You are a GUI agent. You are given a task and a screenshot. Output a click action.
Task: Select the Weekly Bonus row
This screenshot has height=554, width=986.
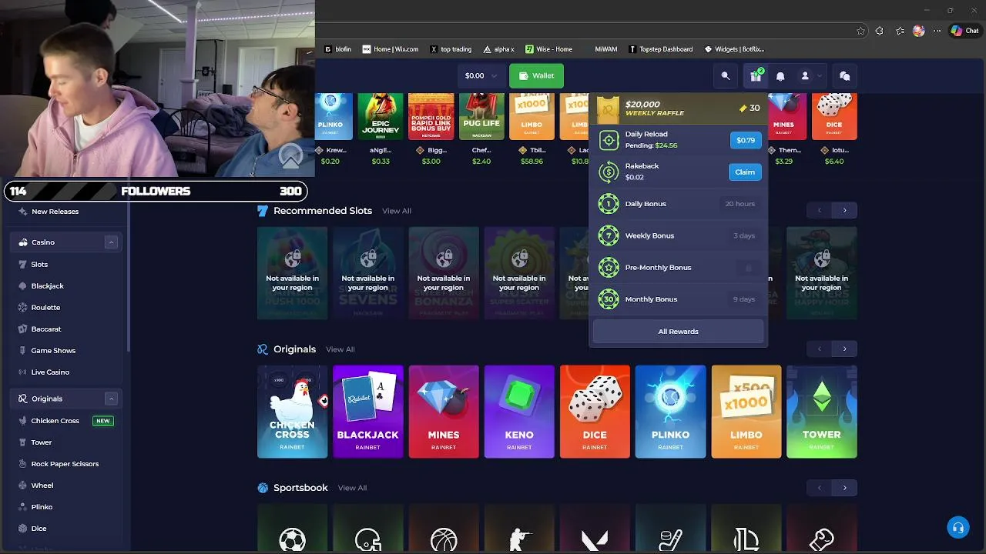(678, 235)
